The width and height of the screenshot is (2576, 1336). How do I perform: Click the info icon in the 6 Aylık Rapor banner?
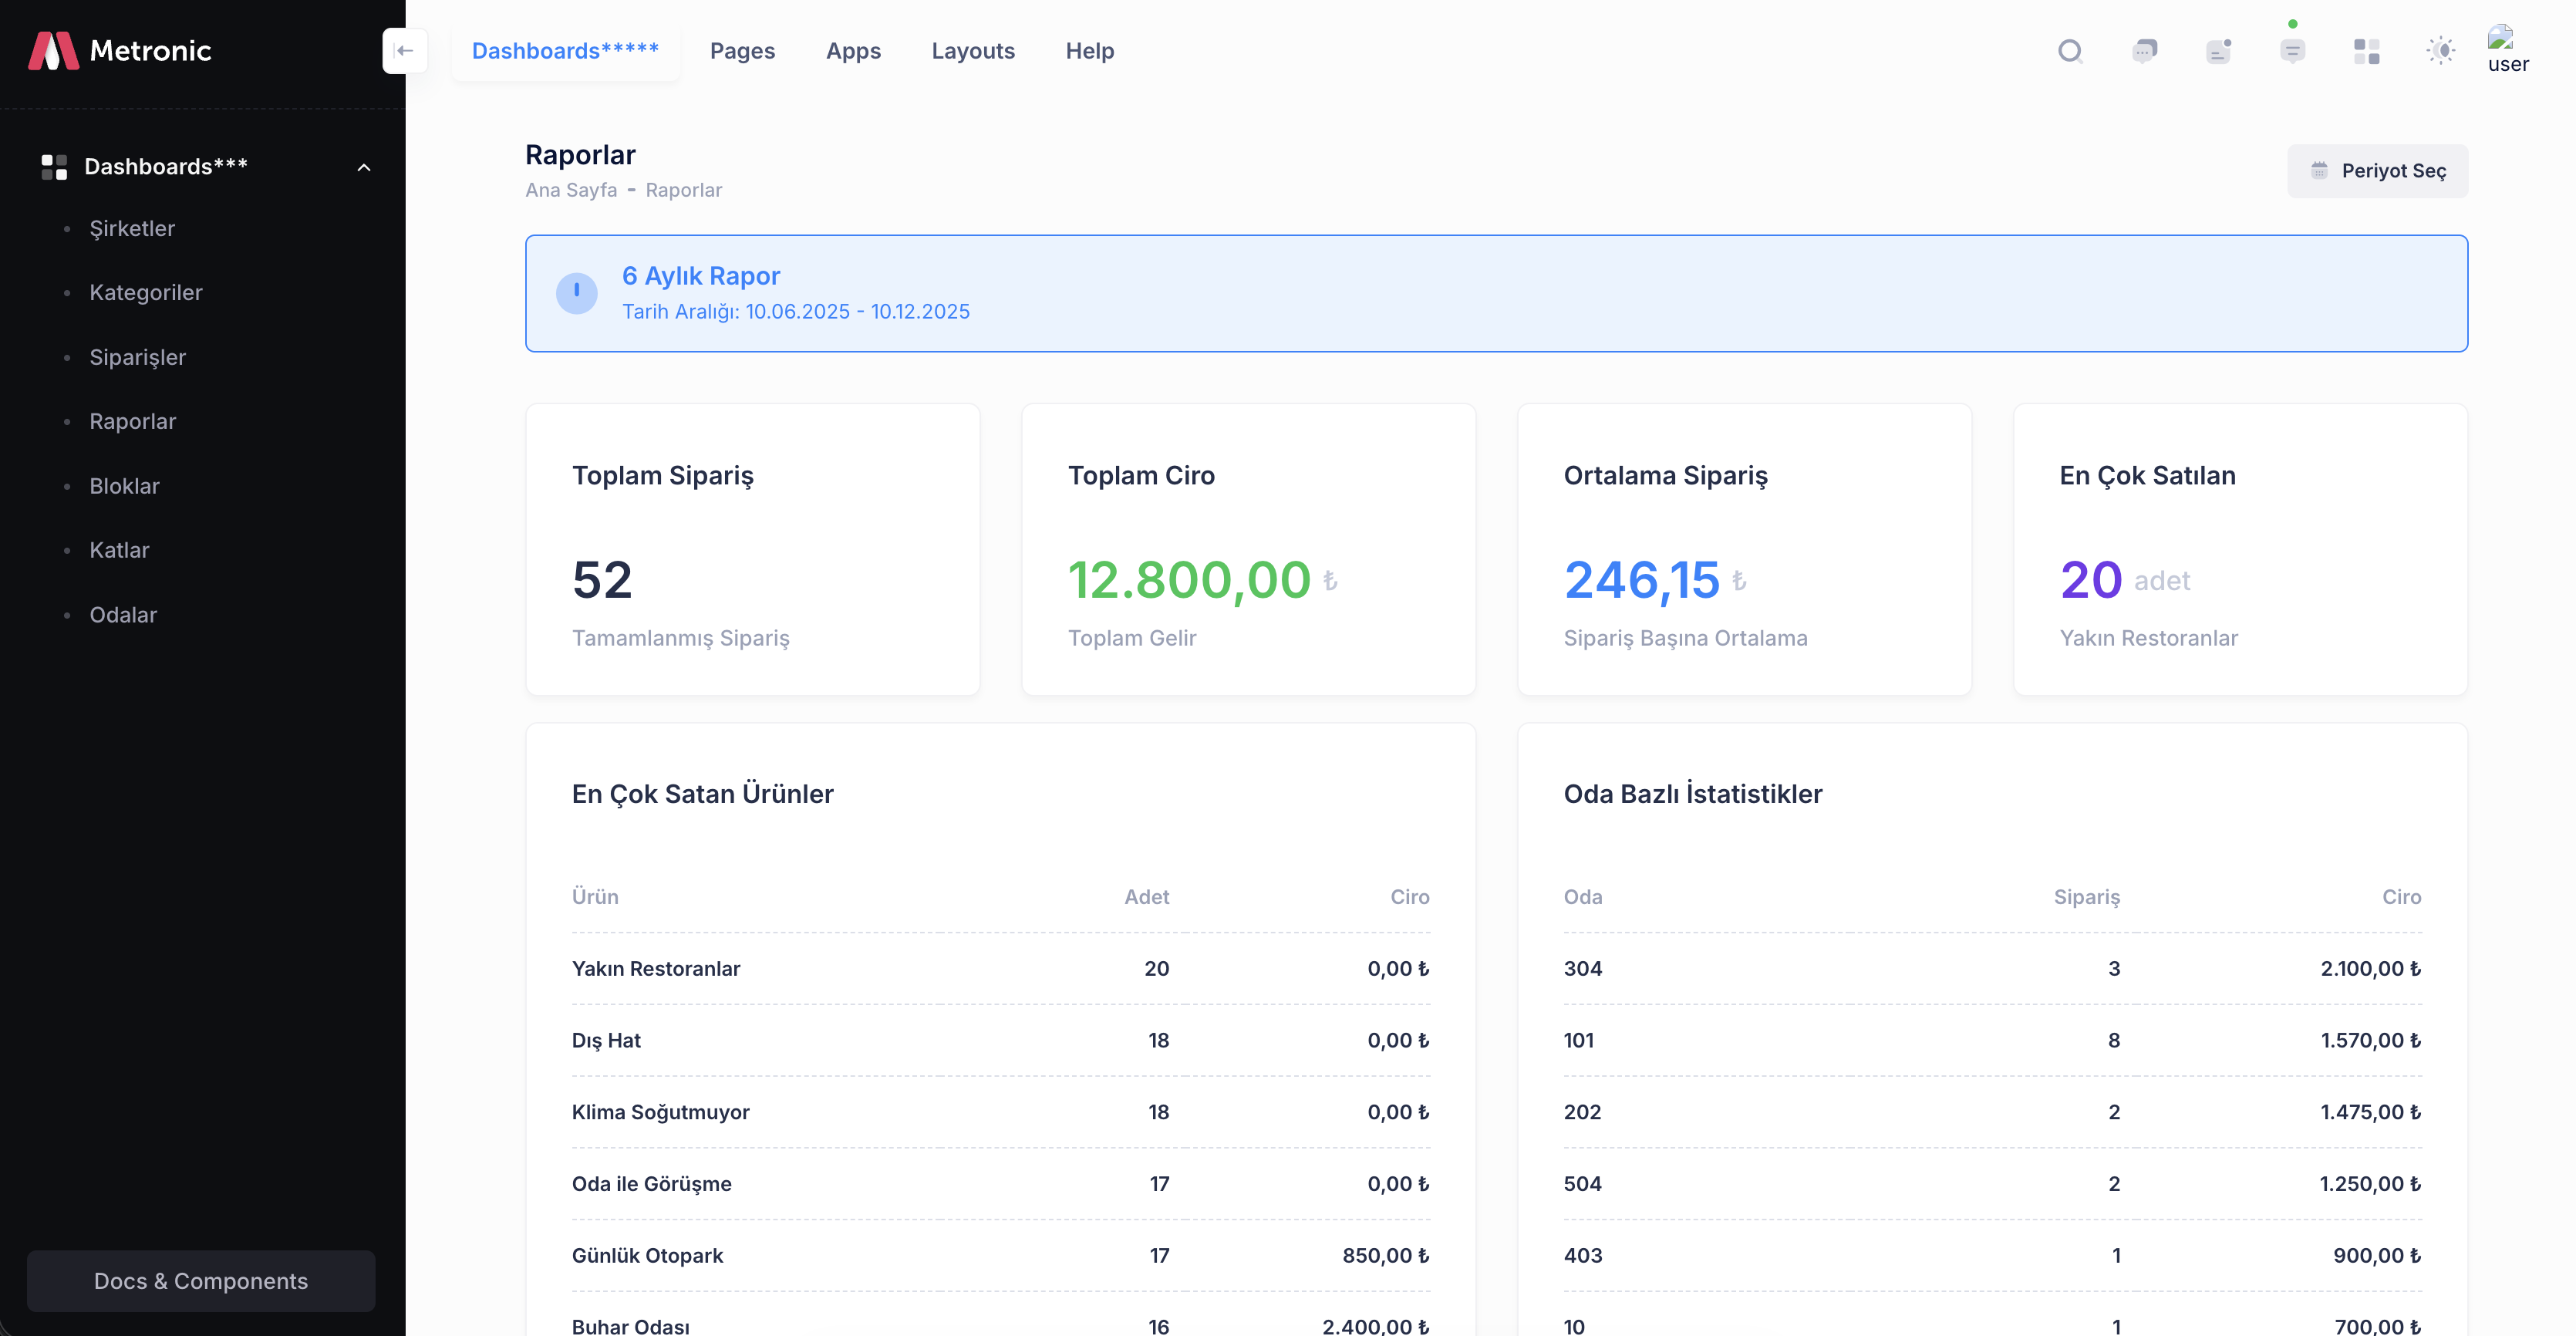(576, 293)
